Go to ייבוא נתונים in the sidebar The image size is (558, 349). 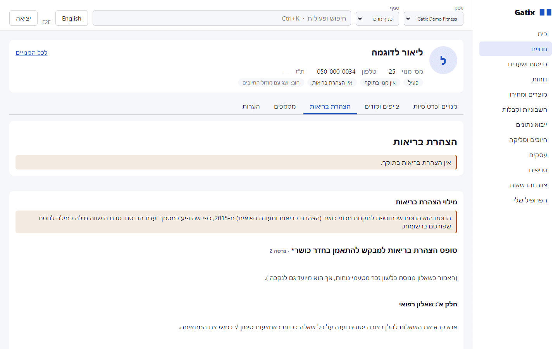515,125
